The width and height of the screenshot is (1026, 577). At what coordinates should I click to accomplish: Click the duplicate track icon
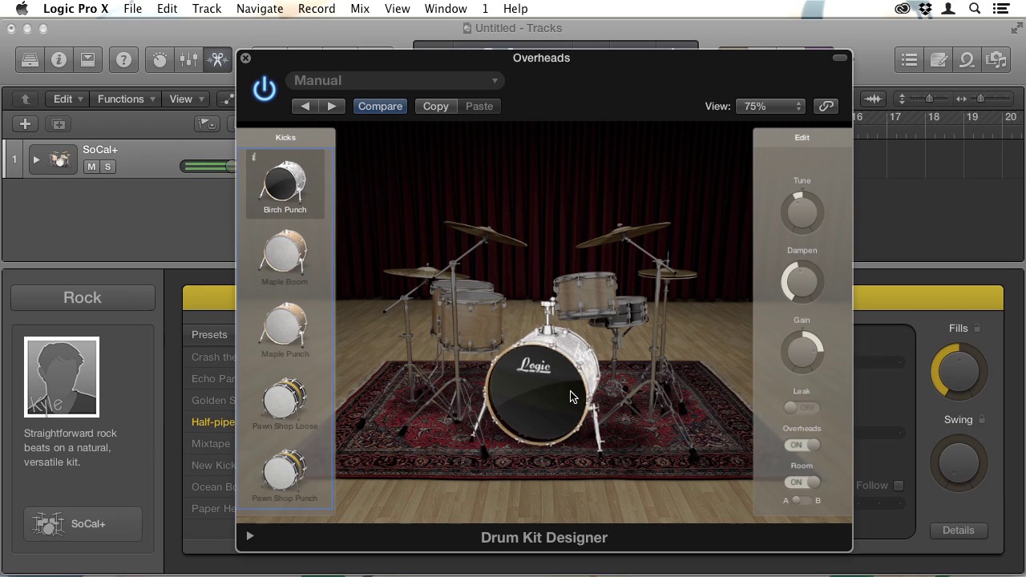(x=59, y=124)
